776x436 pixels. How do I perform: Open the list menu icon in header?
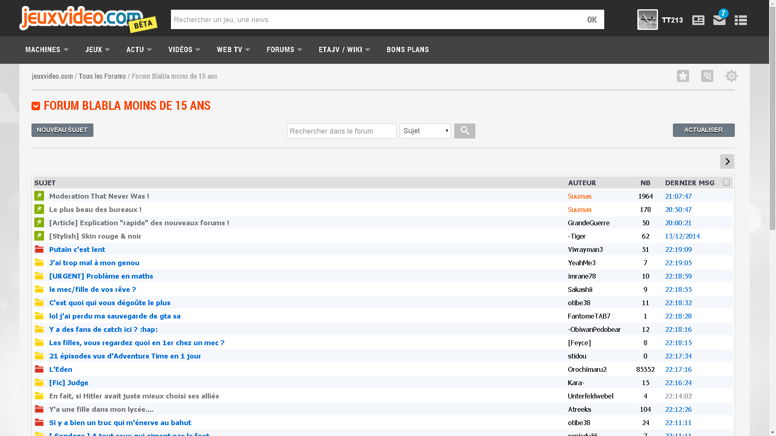point(740,20)
